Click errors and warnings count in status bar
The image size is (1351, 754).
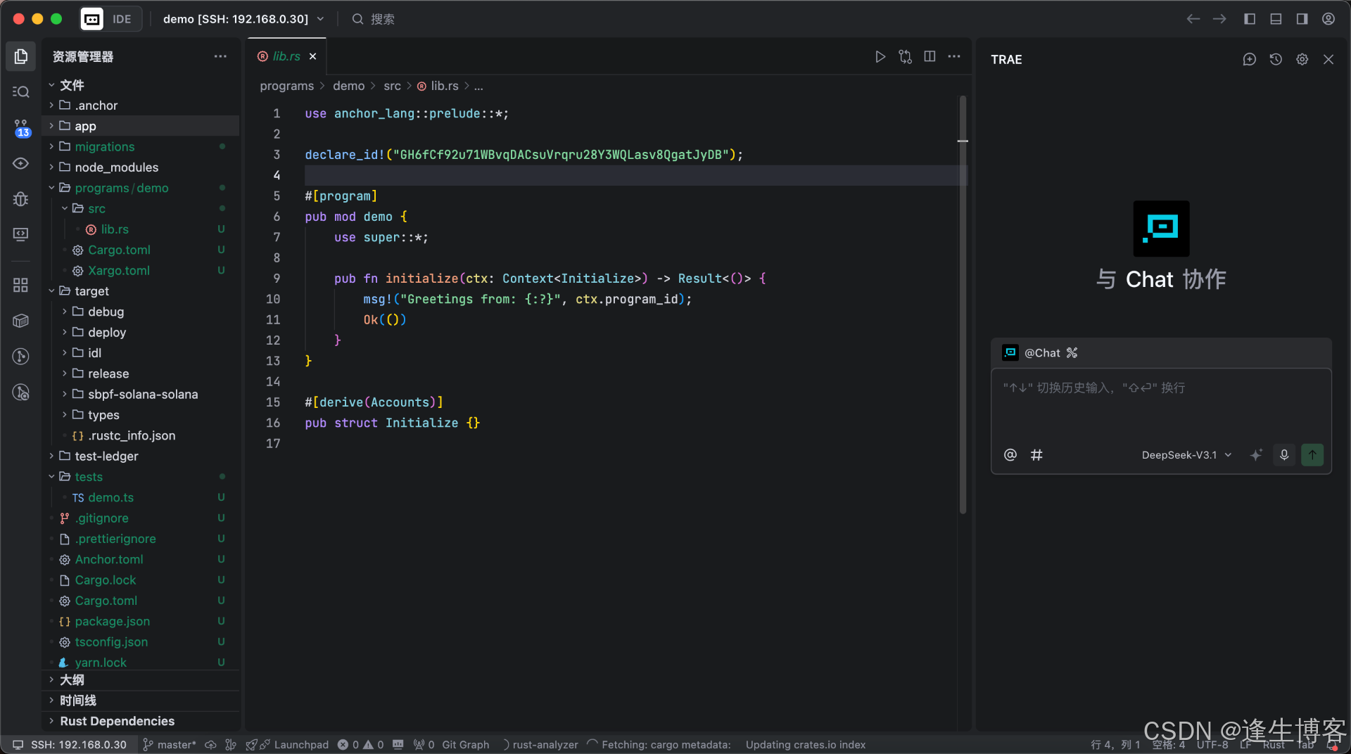pos(360,745)
